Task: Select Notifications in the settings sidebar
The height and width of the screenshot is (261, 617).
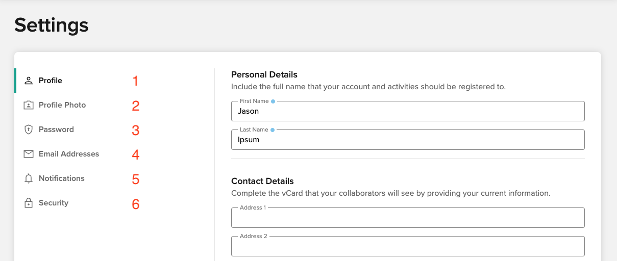Action: (x=62, y=178)
